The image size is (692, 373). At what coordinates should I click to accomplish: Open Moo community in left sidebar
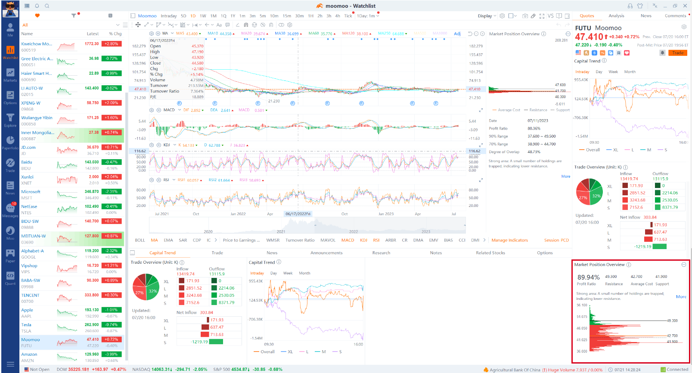coord(10,233)
